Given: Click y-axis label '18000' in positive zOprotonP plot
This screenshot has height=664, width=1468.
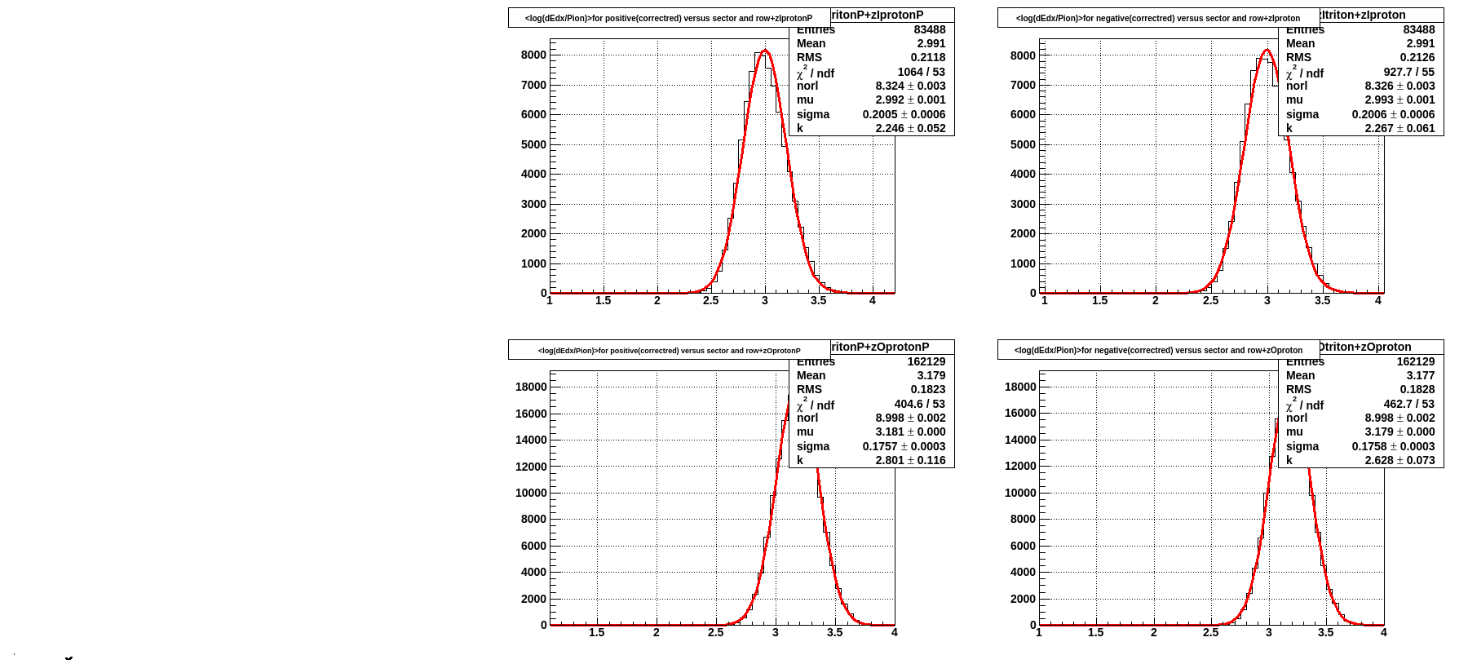Looking at the screenshot, I should pos(531,387).
